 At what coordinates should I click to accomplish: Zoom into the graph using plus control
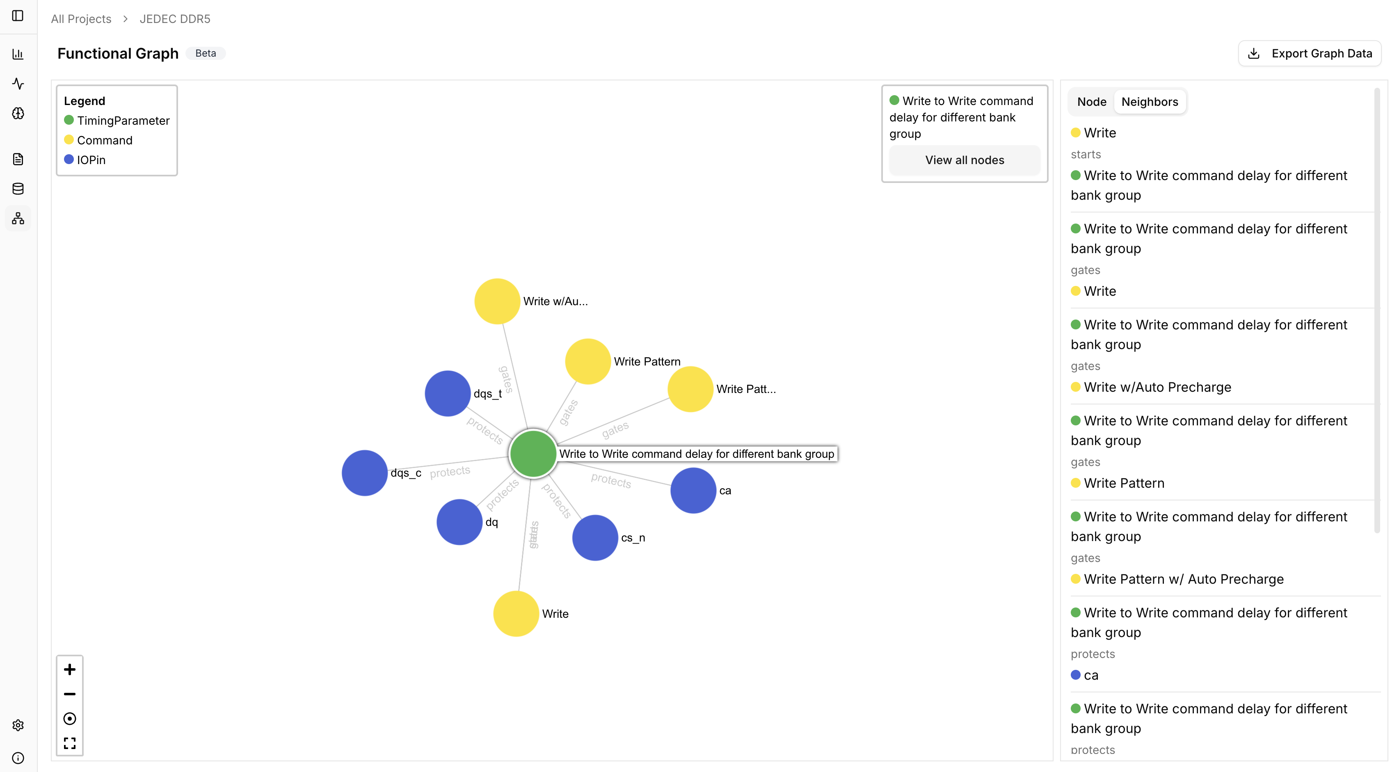coord(69,669)
